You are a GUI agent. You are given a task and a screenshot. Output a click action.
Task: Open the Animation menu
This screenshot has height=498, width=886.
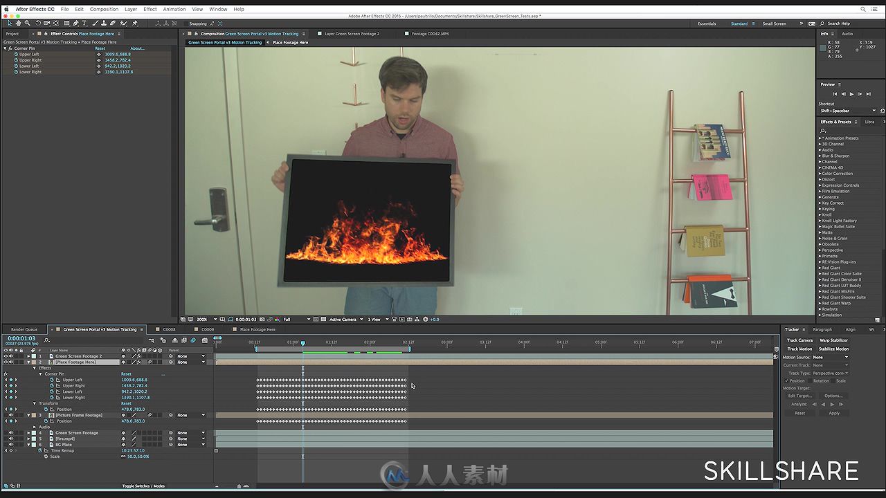[x=174, y=9]
